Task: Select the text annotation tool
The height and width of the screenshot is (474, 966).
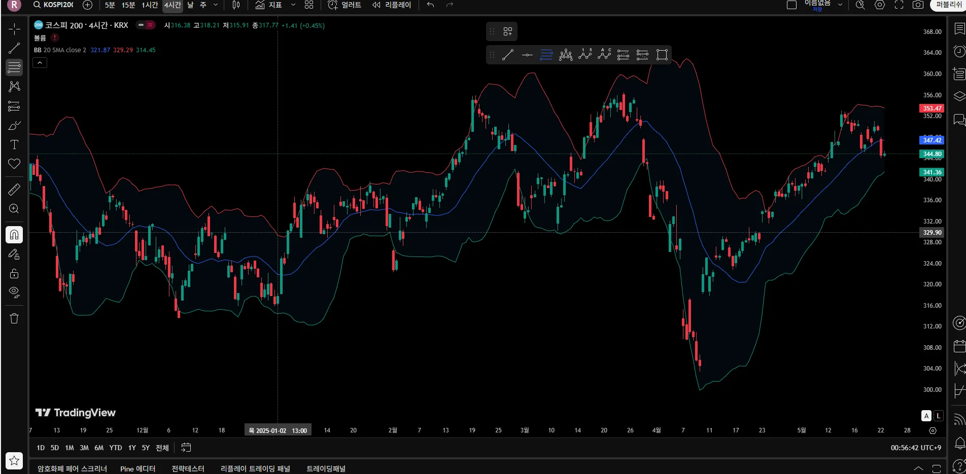Action: [14, 145]
